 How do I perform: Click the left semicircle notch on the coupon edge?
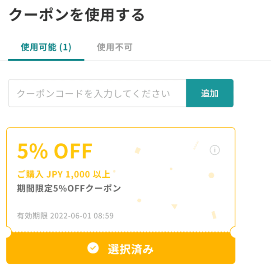pos(9,232)
